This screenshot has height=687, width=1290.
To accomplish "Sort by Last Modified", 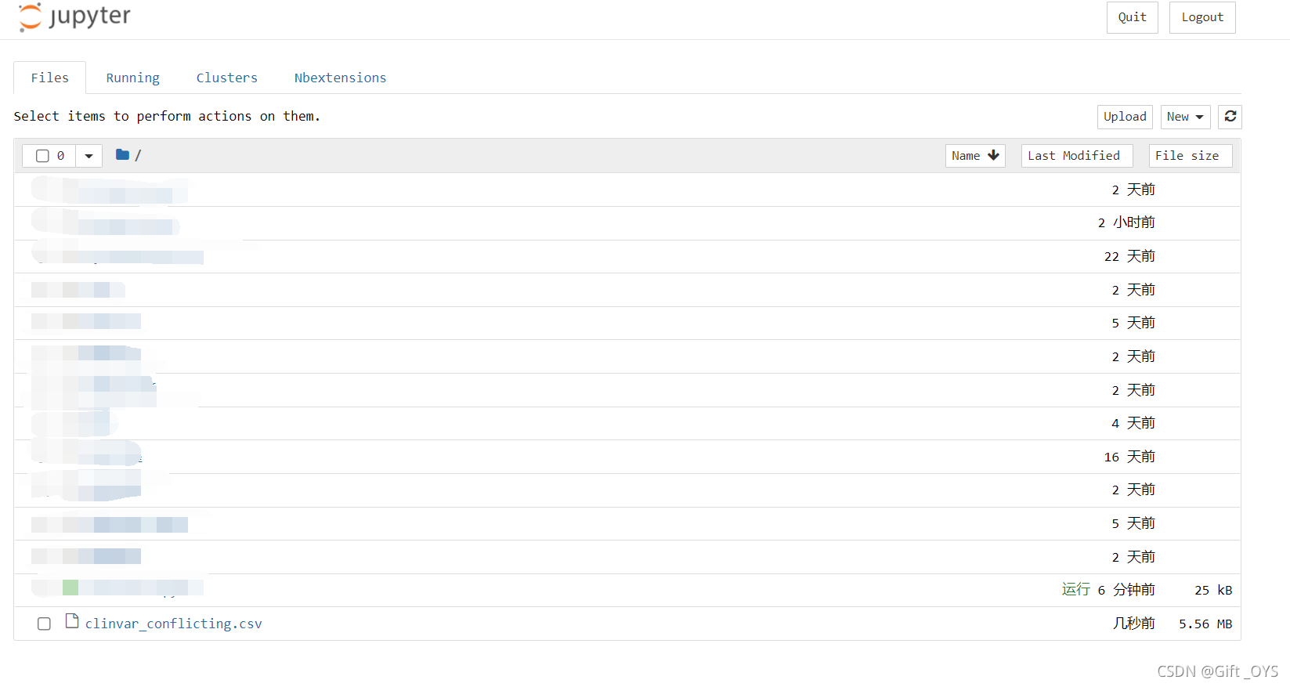I will tap(1076, 156).
